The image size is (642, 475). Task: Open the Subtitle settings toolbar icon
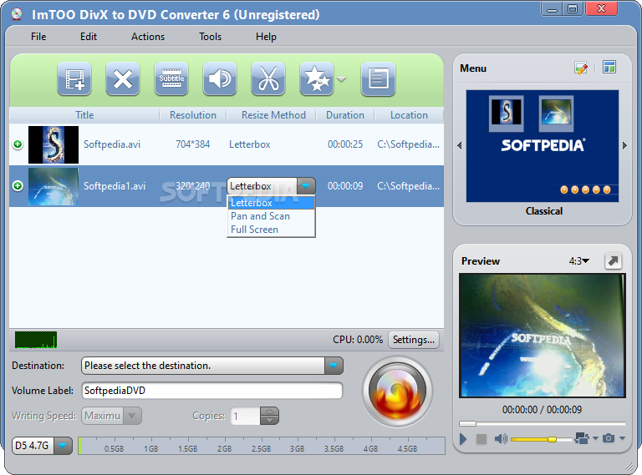[171, 78]
